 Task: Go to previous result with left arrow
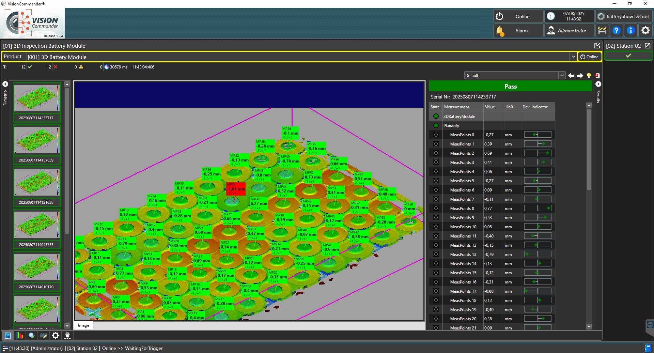571,76
